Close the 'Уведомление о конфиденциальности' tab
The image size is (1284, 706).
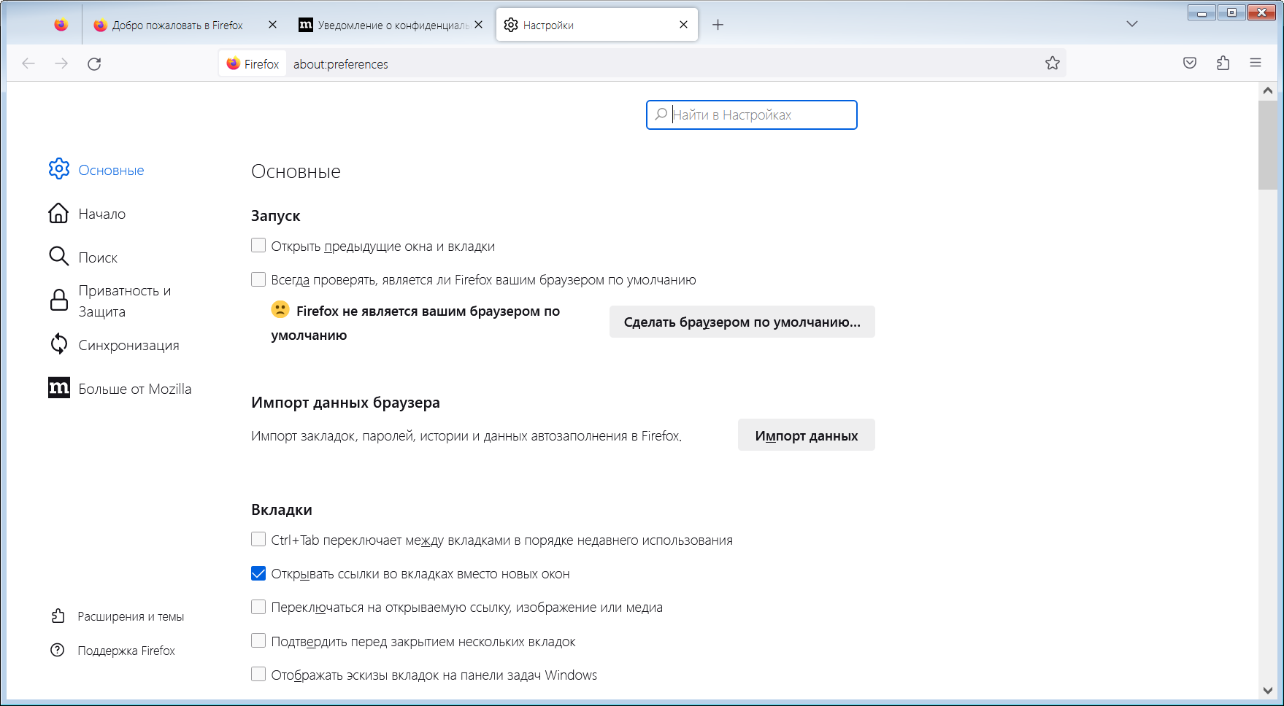click(x=478, y=25)
